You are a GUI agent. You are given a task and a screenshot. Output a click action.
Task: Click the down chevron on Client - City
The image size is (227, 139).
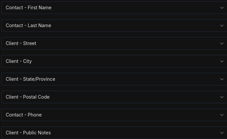click(222, 61)
